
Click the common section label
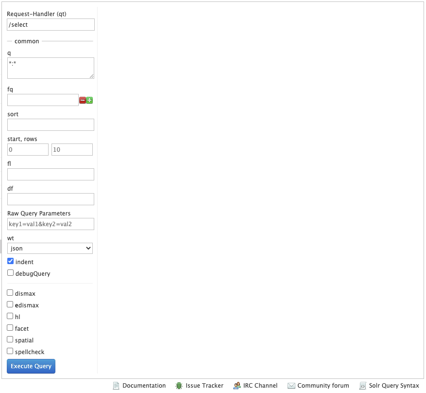point(27,41)
